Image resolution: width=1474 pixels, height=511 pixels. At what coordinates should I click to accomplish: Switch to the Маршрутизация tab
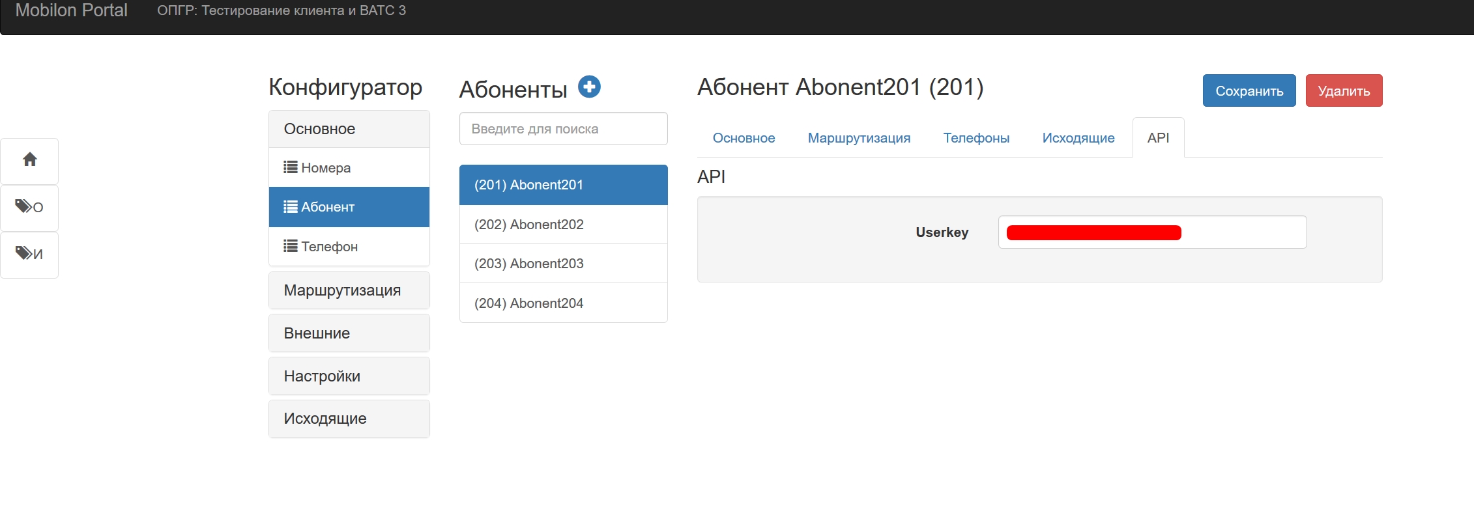[x=859, y=138]
